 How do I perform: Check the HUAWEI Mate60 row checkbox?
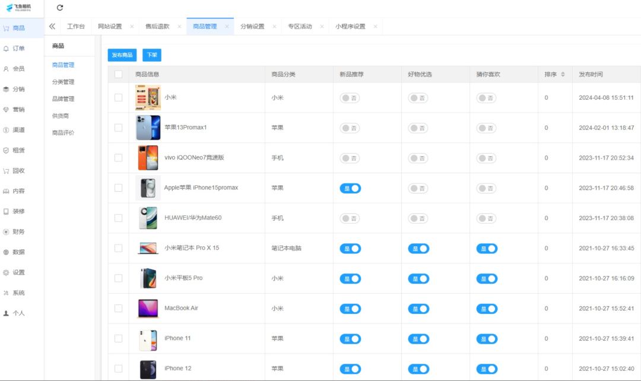click(x=118, y=218)
